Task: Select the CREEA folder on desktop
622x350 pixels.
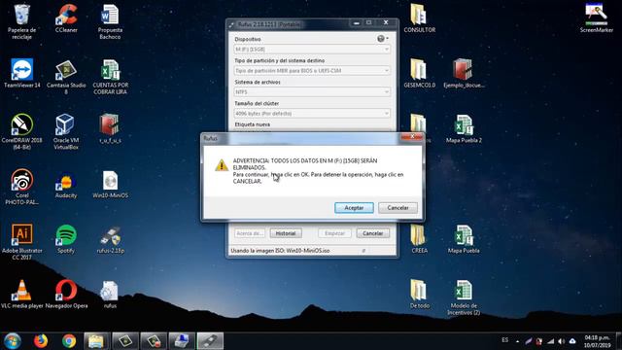Action: [x=419, y=238]
